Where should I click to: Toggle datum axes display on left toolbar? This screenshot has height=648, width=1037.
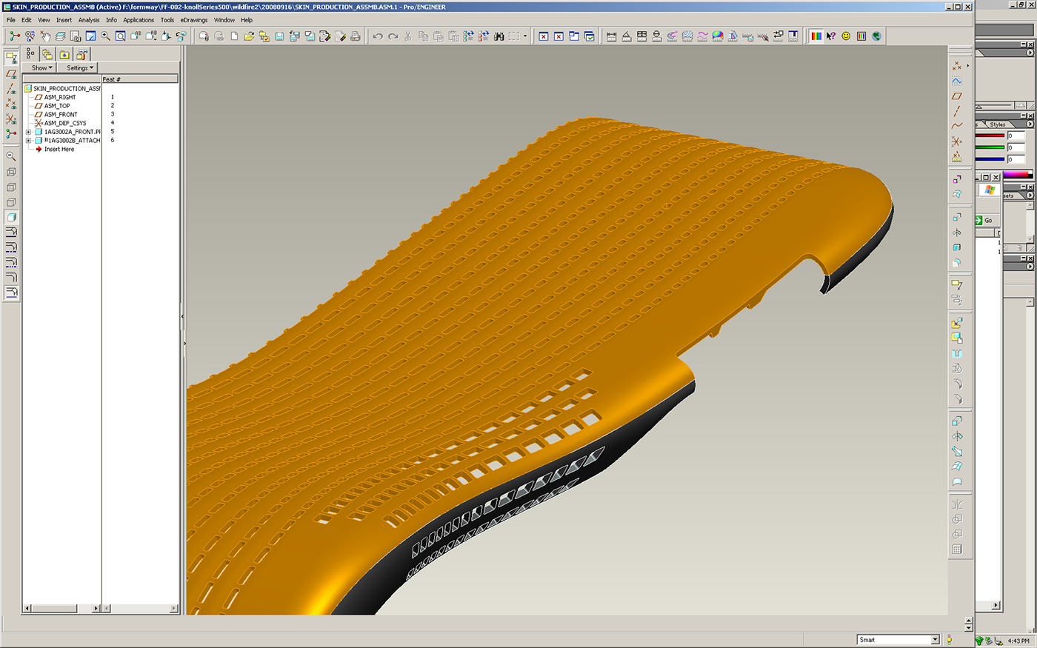pos(11,89)
